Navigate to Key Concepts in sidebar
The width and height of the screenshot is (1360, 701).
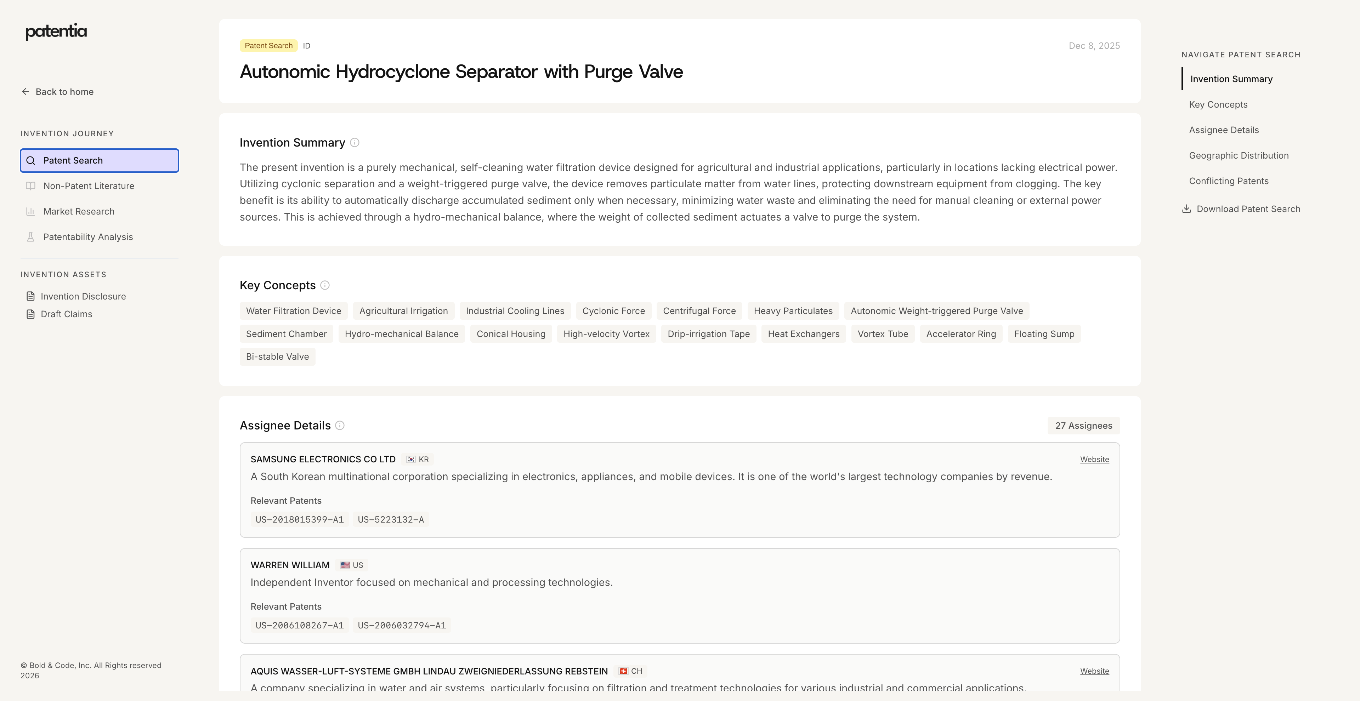click(1218, 104)
